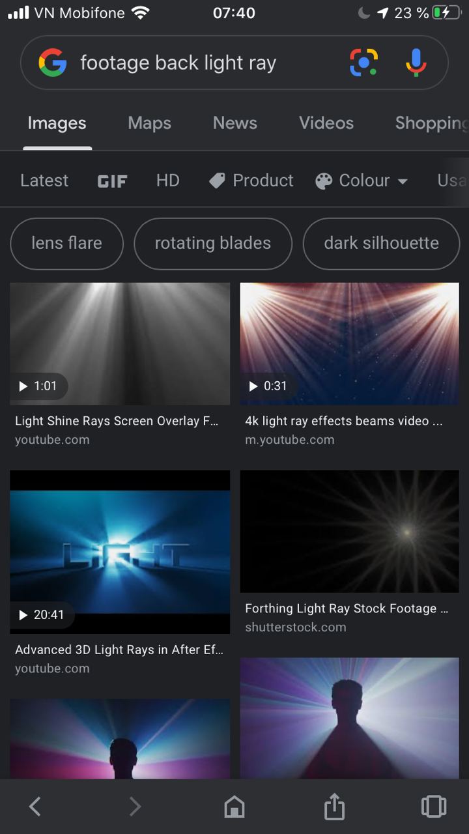Open the browser home page icon
This screenshot has width=469, height=834.
click(234, 807)
